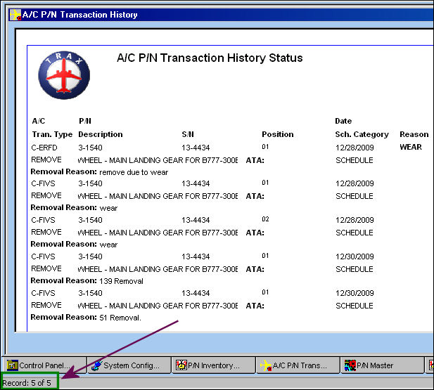Click date 12/28/2009 in the position 02 record

coord(355,220)
